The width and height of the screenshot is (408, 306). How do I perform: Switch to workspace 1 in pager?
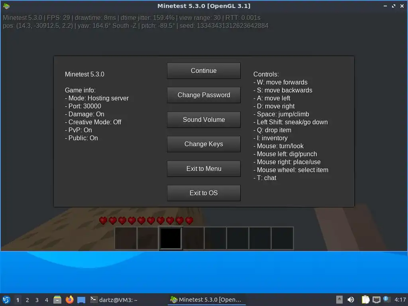(18, 300)
